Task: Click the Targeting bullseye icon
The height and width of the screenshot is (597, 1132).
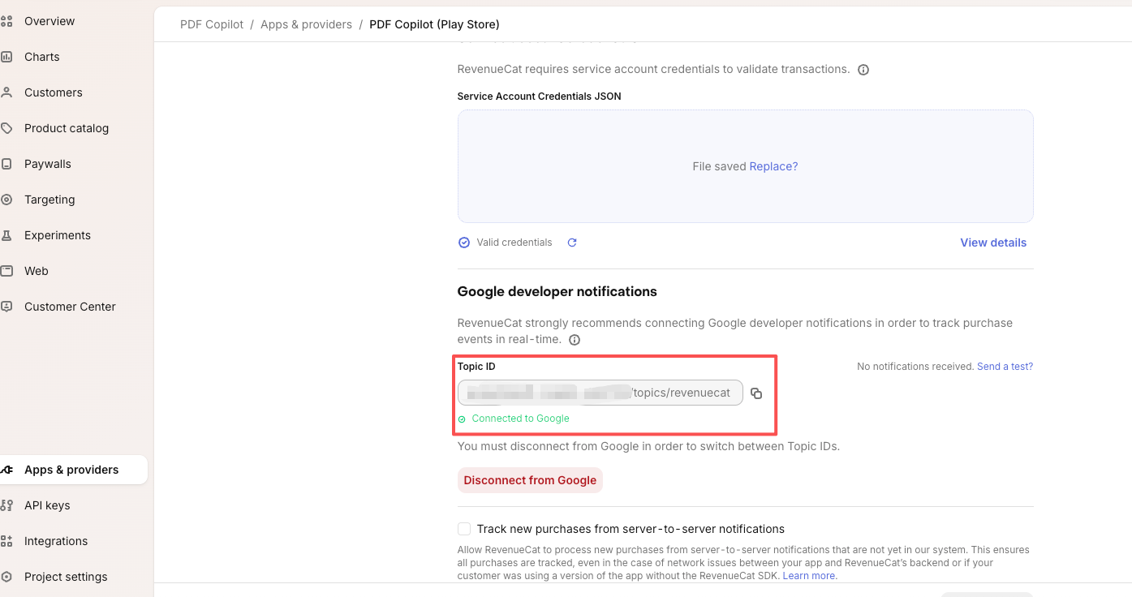Action: (6, 200)
